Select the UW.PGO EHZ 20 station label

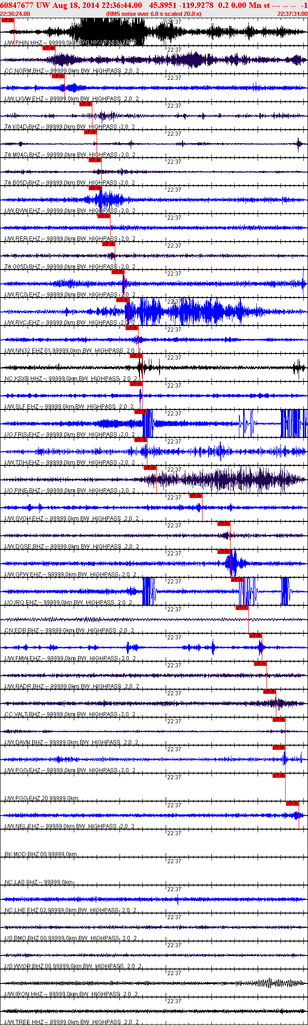41,798
